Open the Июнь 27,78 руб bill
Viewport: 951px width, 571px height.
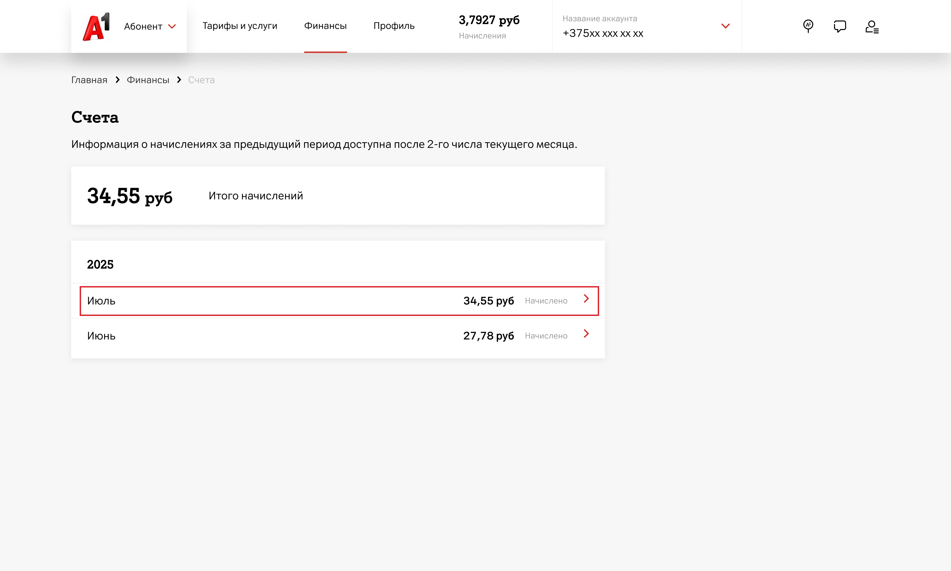(338, 336)
